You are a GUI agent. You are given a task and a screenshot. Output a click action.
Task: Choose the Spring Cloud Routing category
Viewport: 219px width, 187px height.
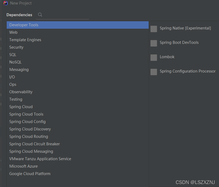coord(78,137)
